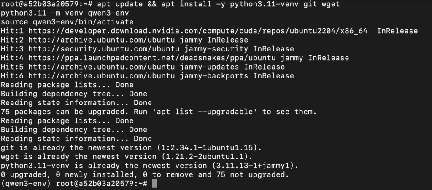The width and height of the screenshot is (432, 190).
Task: Click the terminal cursor block at the prompt
Action: coord(154,183)
